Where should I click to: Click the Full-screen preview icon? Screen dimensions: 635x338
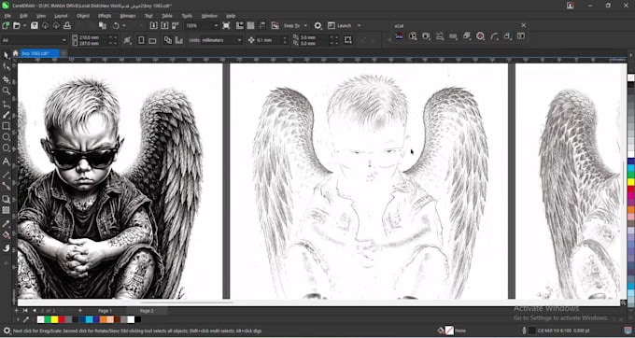[226, 25]
